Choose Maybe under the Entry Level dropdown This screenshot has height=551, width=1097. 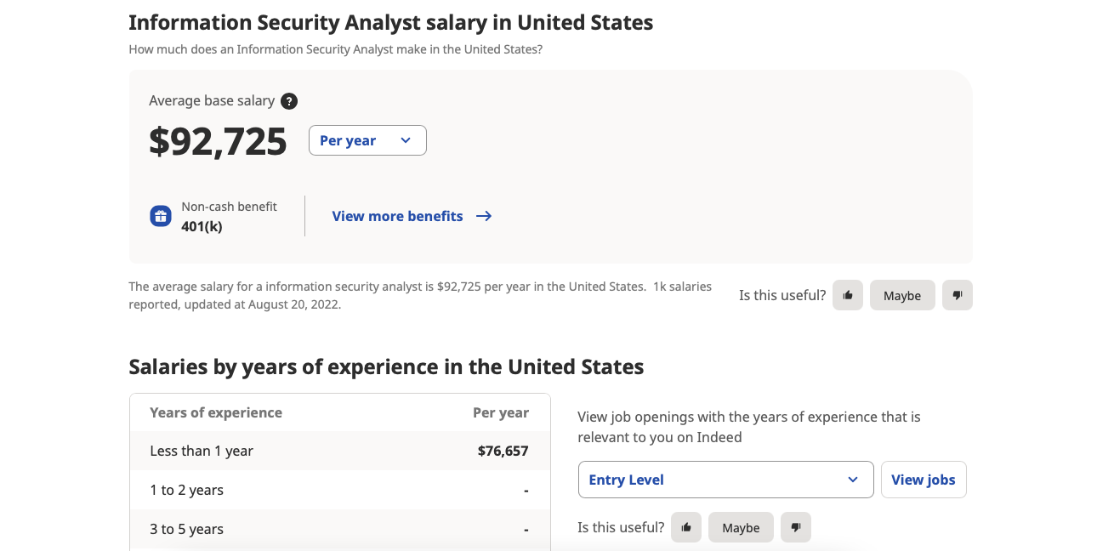(741, 527)
